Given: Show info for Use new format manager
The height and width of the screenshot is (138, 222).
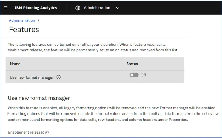Looking at the screenshot, I should tap(58, 77).
